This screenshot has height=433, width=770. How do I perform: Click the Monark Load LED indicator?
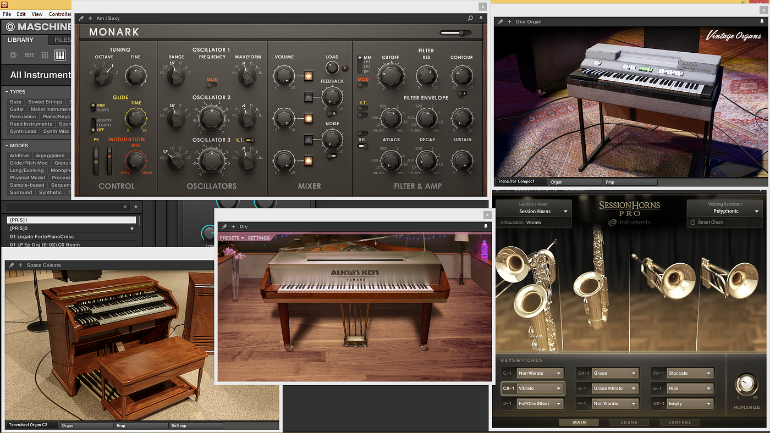click(x=345, y=68)
